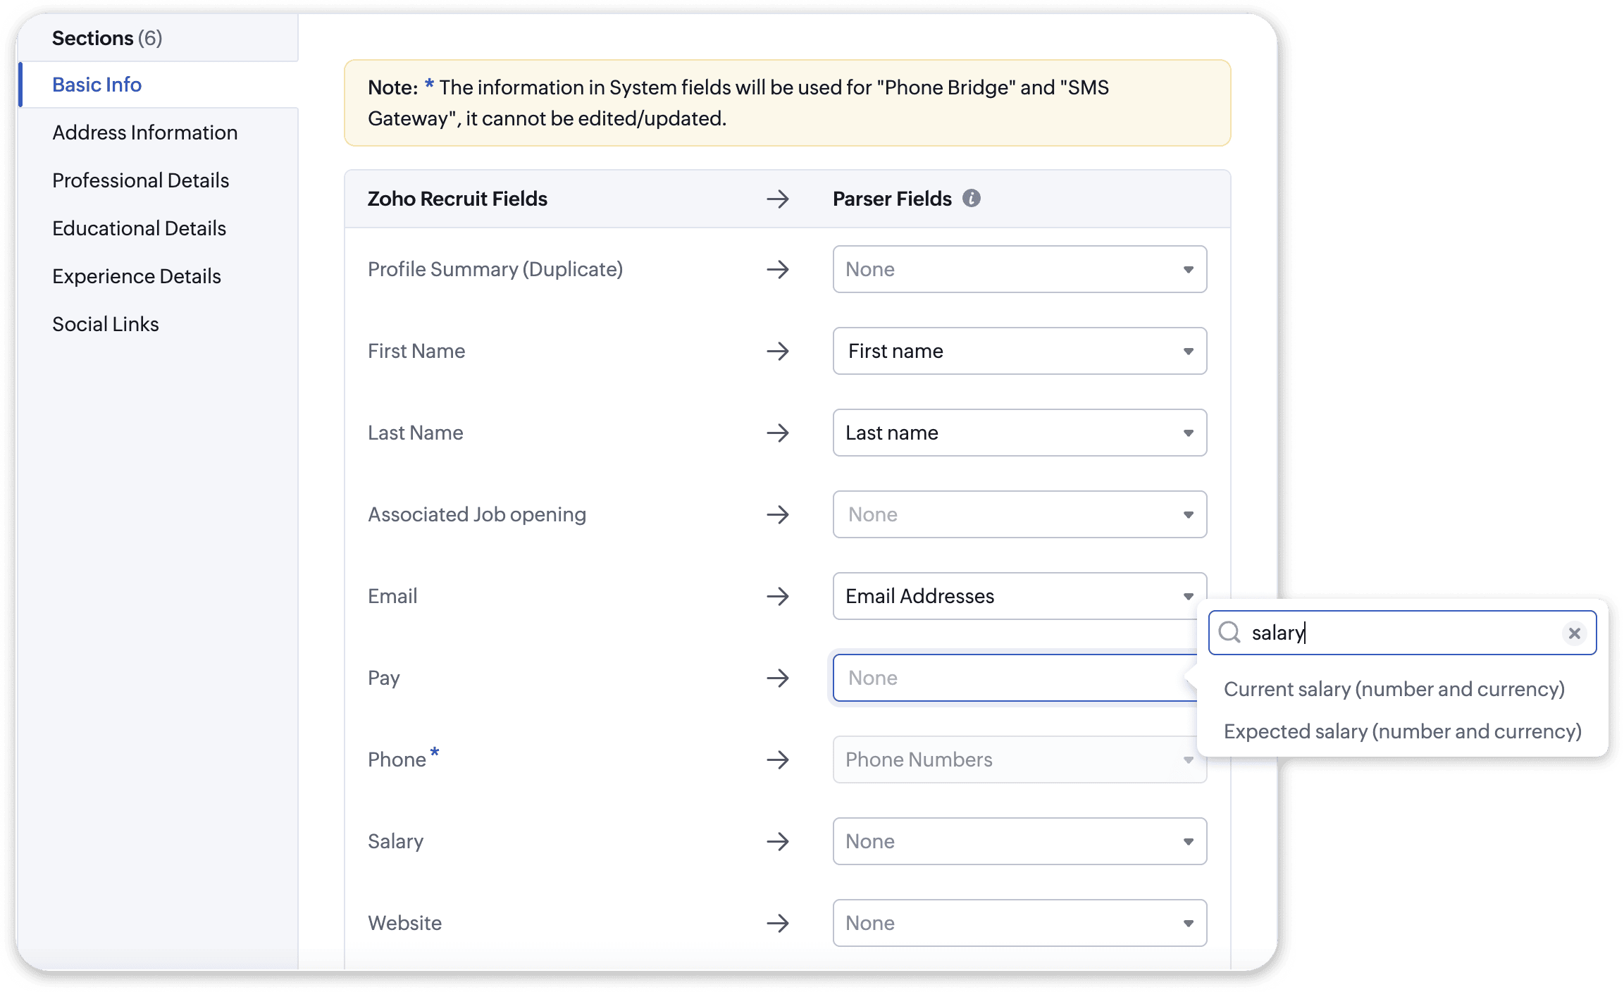The image size is (1624, 992).
Task: Click the Email Addresses dropdown arrow
Action: [1188, 597]
